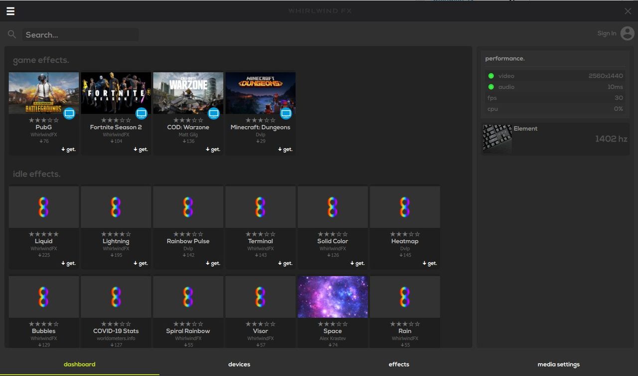Screen dimensions: 638x376
Task: Click the Rain infinity icon
Action: click(405, 297)
